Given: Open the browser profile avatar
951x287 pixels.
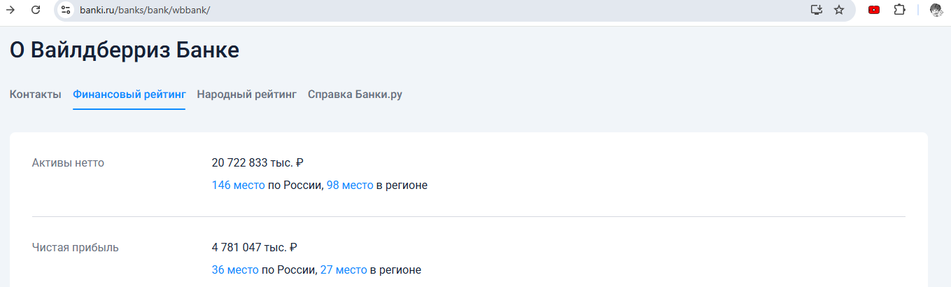Looking at the screenshot, I should 936,10.
